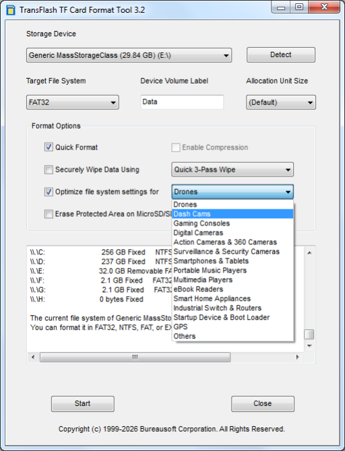This screenshot has height=451, width=345.
Task: Click the log vertical scrollbar up arrow
Action: [x=309, y=253]
